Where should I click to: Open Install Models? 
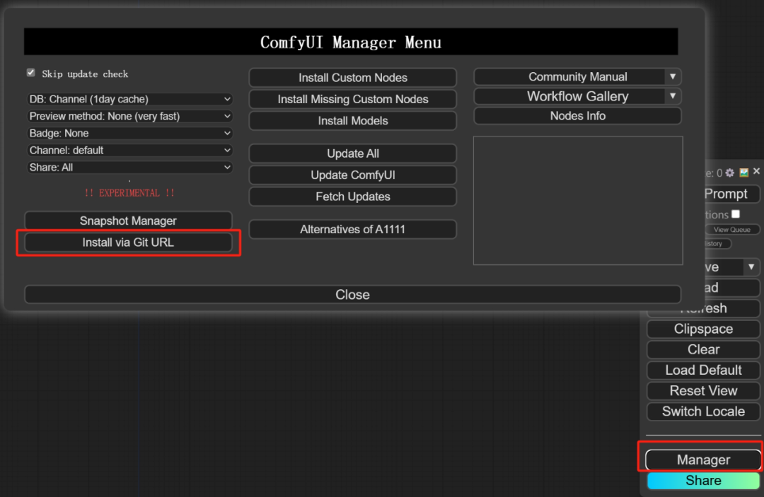353,121
